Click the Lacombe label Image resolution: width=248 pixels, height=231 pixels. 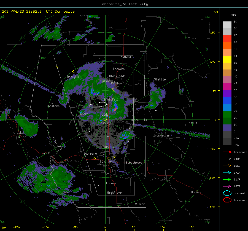pos(119,69)
